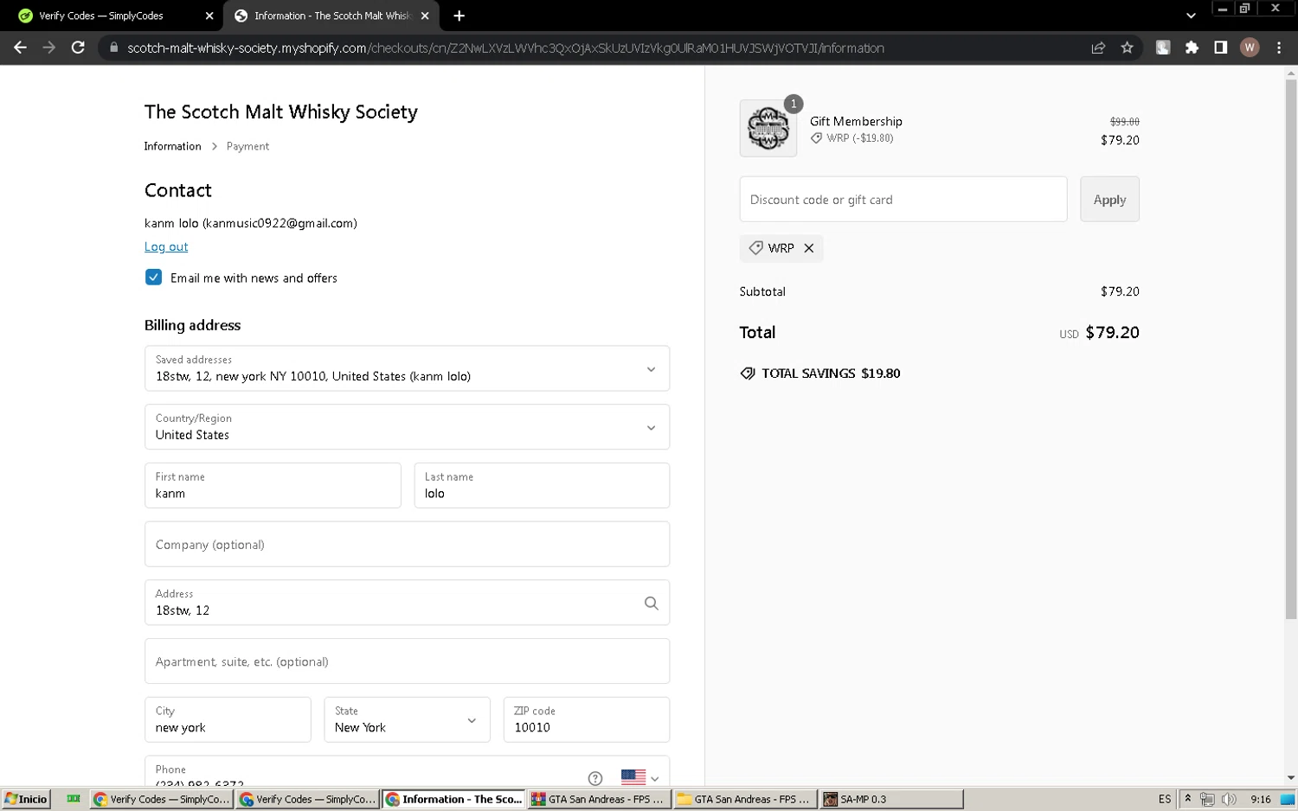Open the browser side panel icon
Screen dimensions: 1298x811
click(x=1220, y=48)
